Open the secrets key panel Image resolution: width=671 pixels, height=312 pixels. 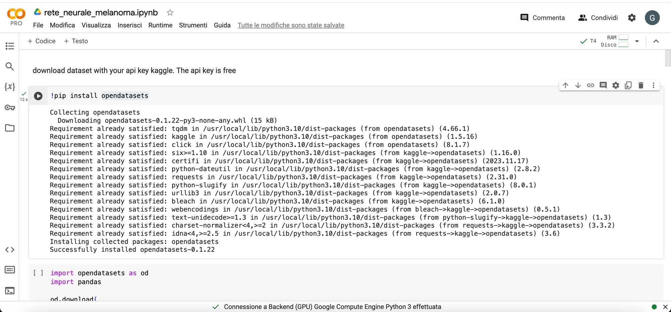[x=10, y=107]
